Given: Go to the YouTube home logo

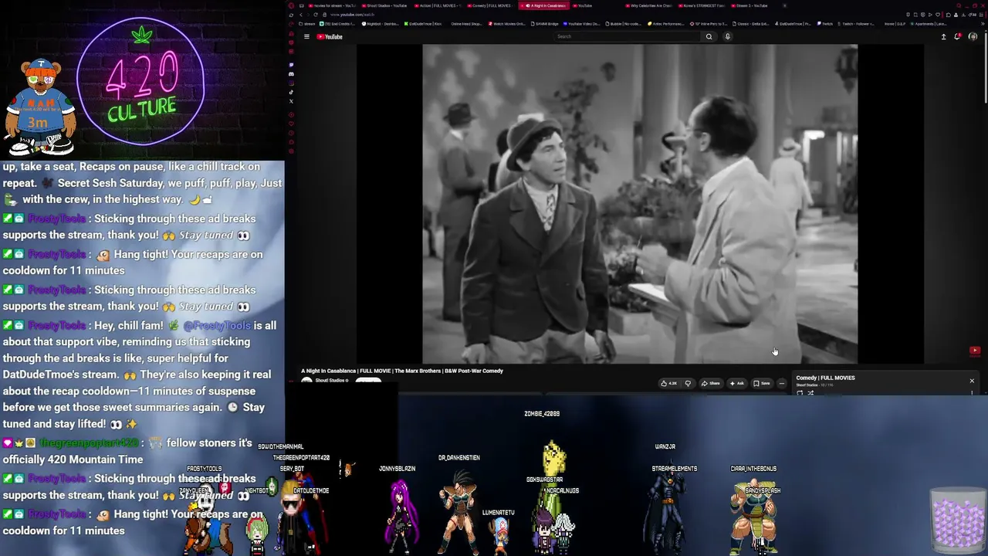Looking at the screenshot, I should (x=330, y=36).
